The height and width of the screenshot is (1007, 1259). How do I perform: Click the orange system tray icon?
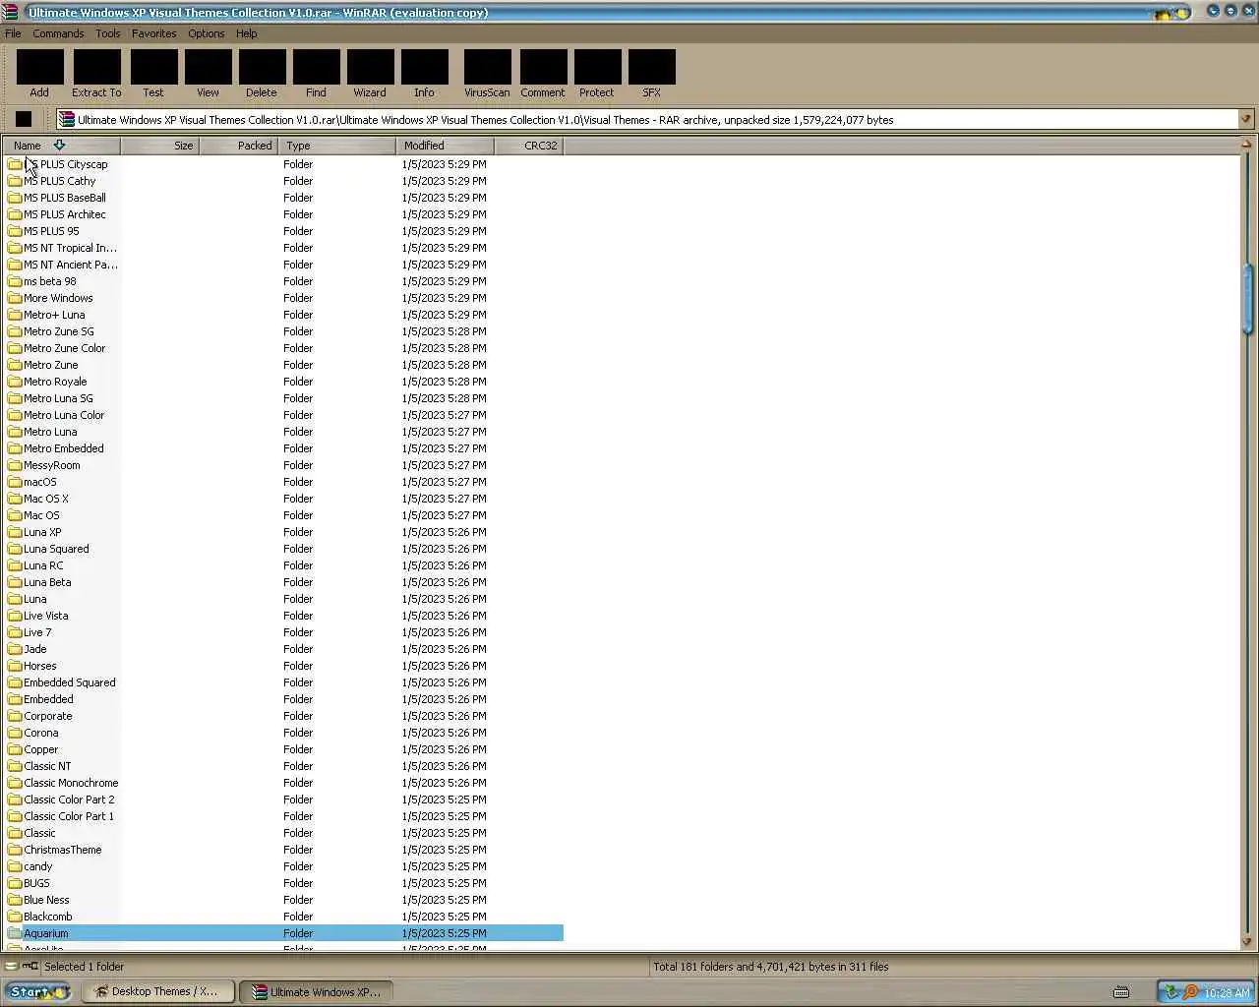tap(1190, 992)
